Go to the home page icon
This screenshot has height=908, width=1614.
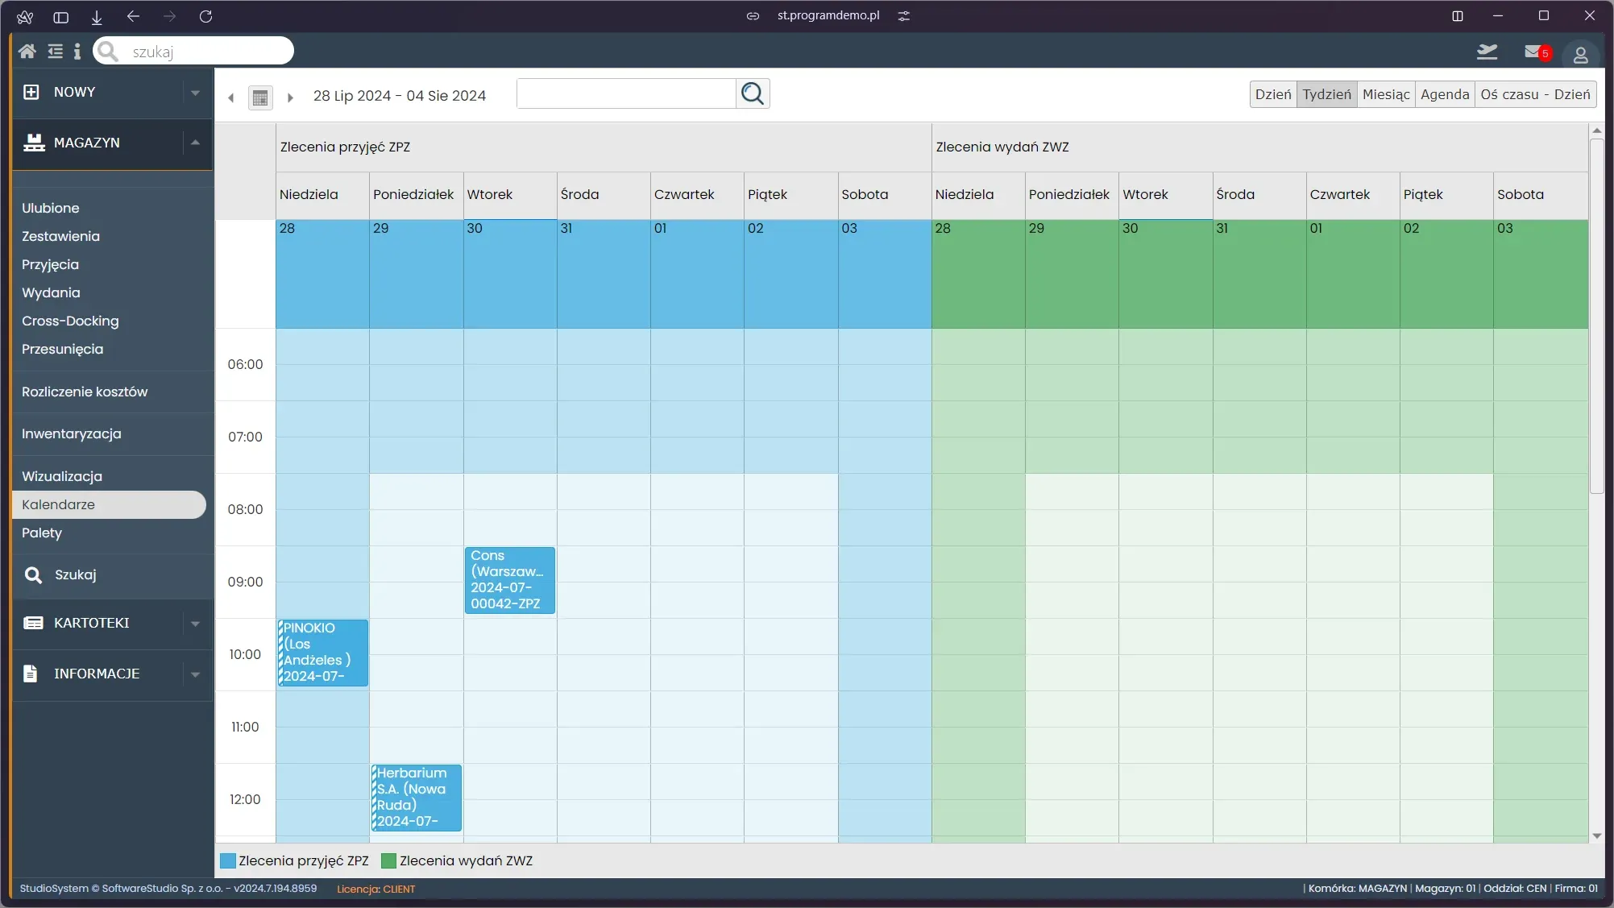27,52
